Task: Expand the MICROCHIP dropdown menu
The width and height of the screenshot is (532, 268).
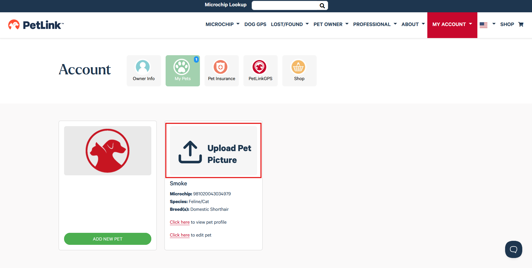Action: [x=223, y=24]
